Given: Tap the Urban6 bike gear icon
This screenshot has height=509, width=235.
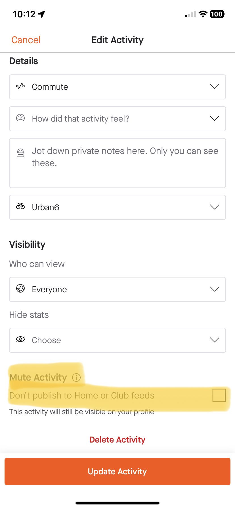Looking at the screenshot, I should click(x=20, y=206).
